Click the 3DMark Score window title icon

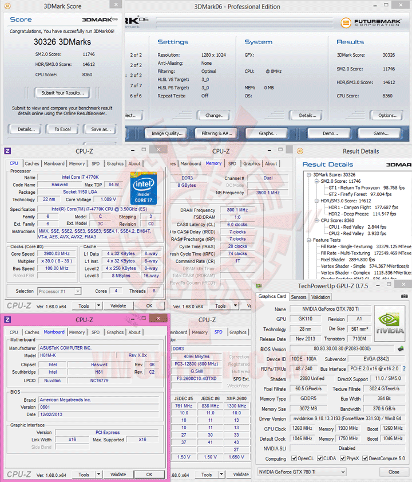tap(7, 6)
